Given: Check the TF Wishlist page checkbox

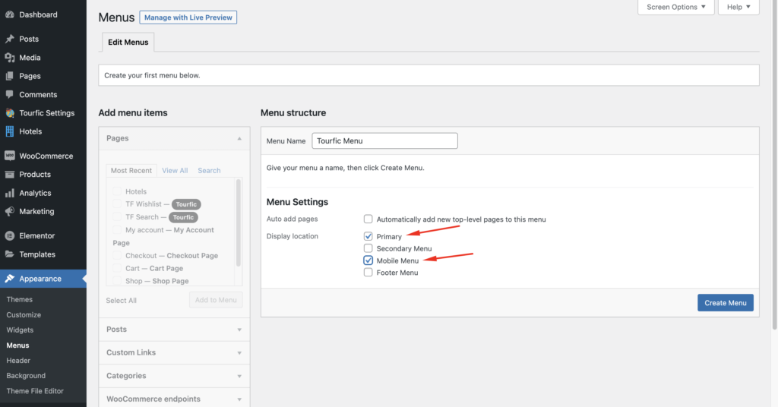Looking at the screenshot, I should (117, 204).
